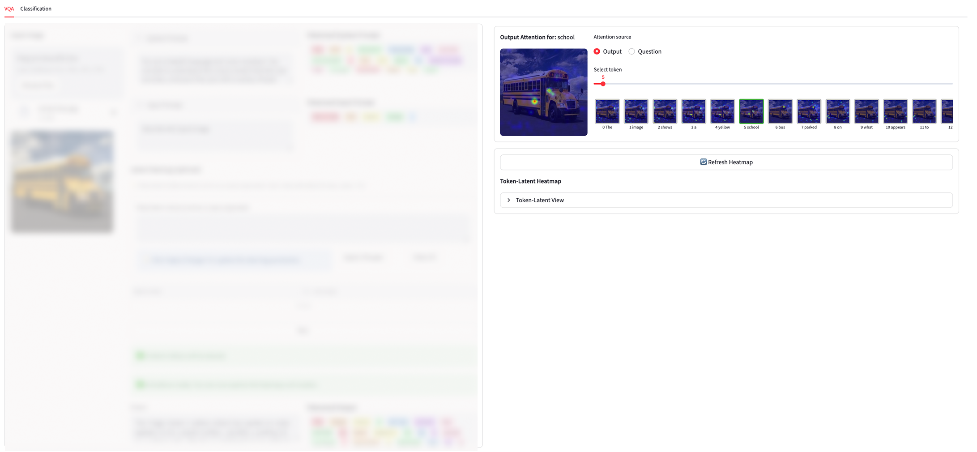Select token thumbnail '2 shows'

665,111
